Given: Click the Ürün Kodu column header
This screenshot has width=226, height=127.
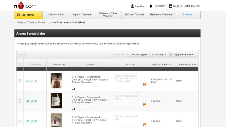Looking at the screenshot, I should tap(35, 65).
